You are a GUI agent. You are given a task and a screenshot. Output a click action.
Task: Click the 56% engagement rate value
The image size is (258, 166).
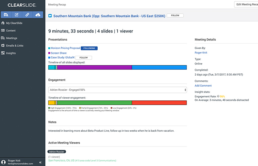pyautogui.click(x=222, y=97)
